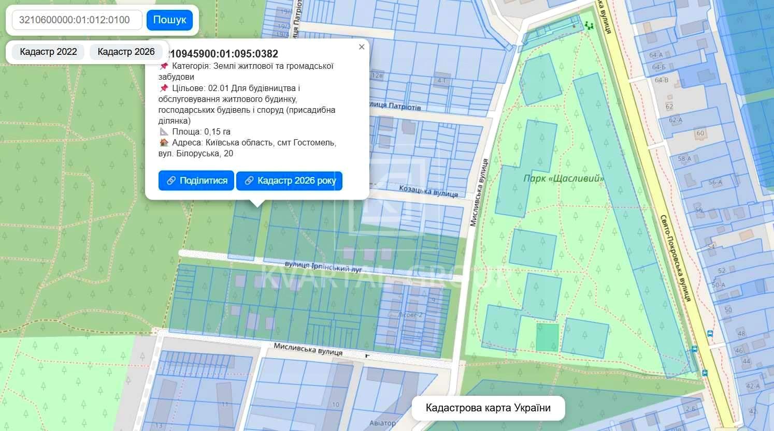This screenshot has width=774, height=431.
Task: Click the house icon next to Адреса
Action: [x=164, y=142]
